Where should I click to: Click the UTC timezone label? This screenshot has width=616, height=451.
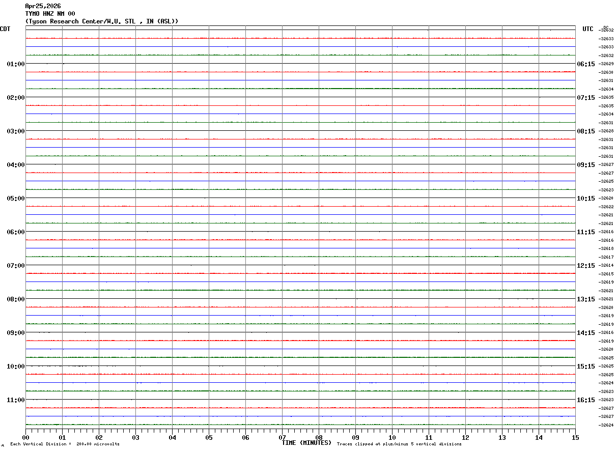[588, 29]
